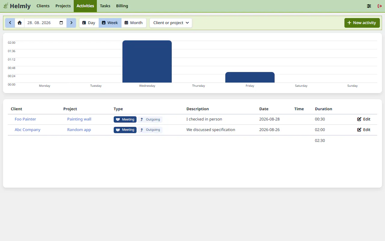The height and width of the screenshot is (241, 385).
Task: Click the Meeting badge in Abc Company row
Action: 125,130
